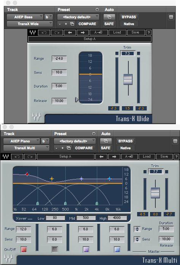180x265 pixels.
Task: Click right arrow next preset in Trans-X Wide
Action: coord(82,32)
